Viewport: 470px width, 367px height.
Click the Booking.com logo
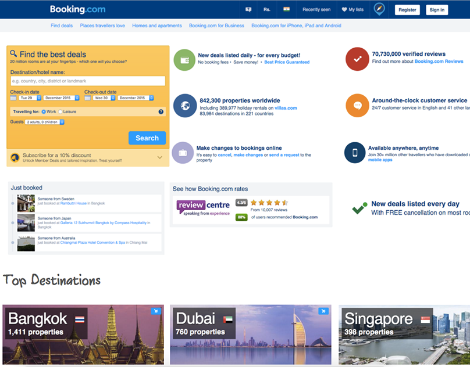pyautogui.click(x=77, y=9)
